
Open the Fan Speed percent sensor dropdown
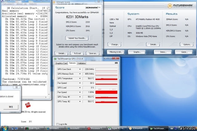tap(80, 83)
